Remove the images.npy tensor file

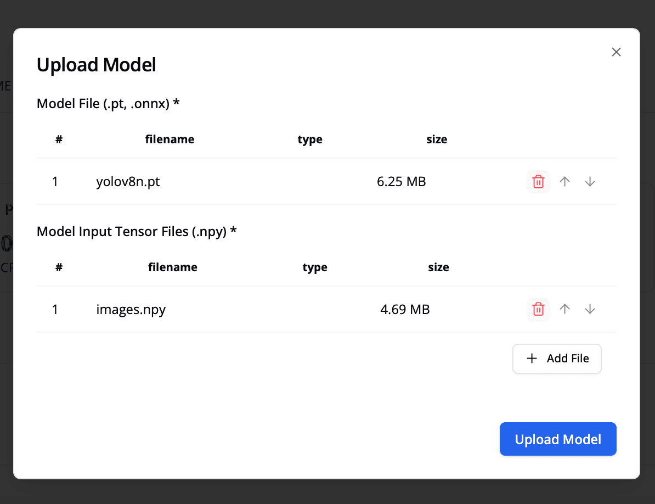538,309
